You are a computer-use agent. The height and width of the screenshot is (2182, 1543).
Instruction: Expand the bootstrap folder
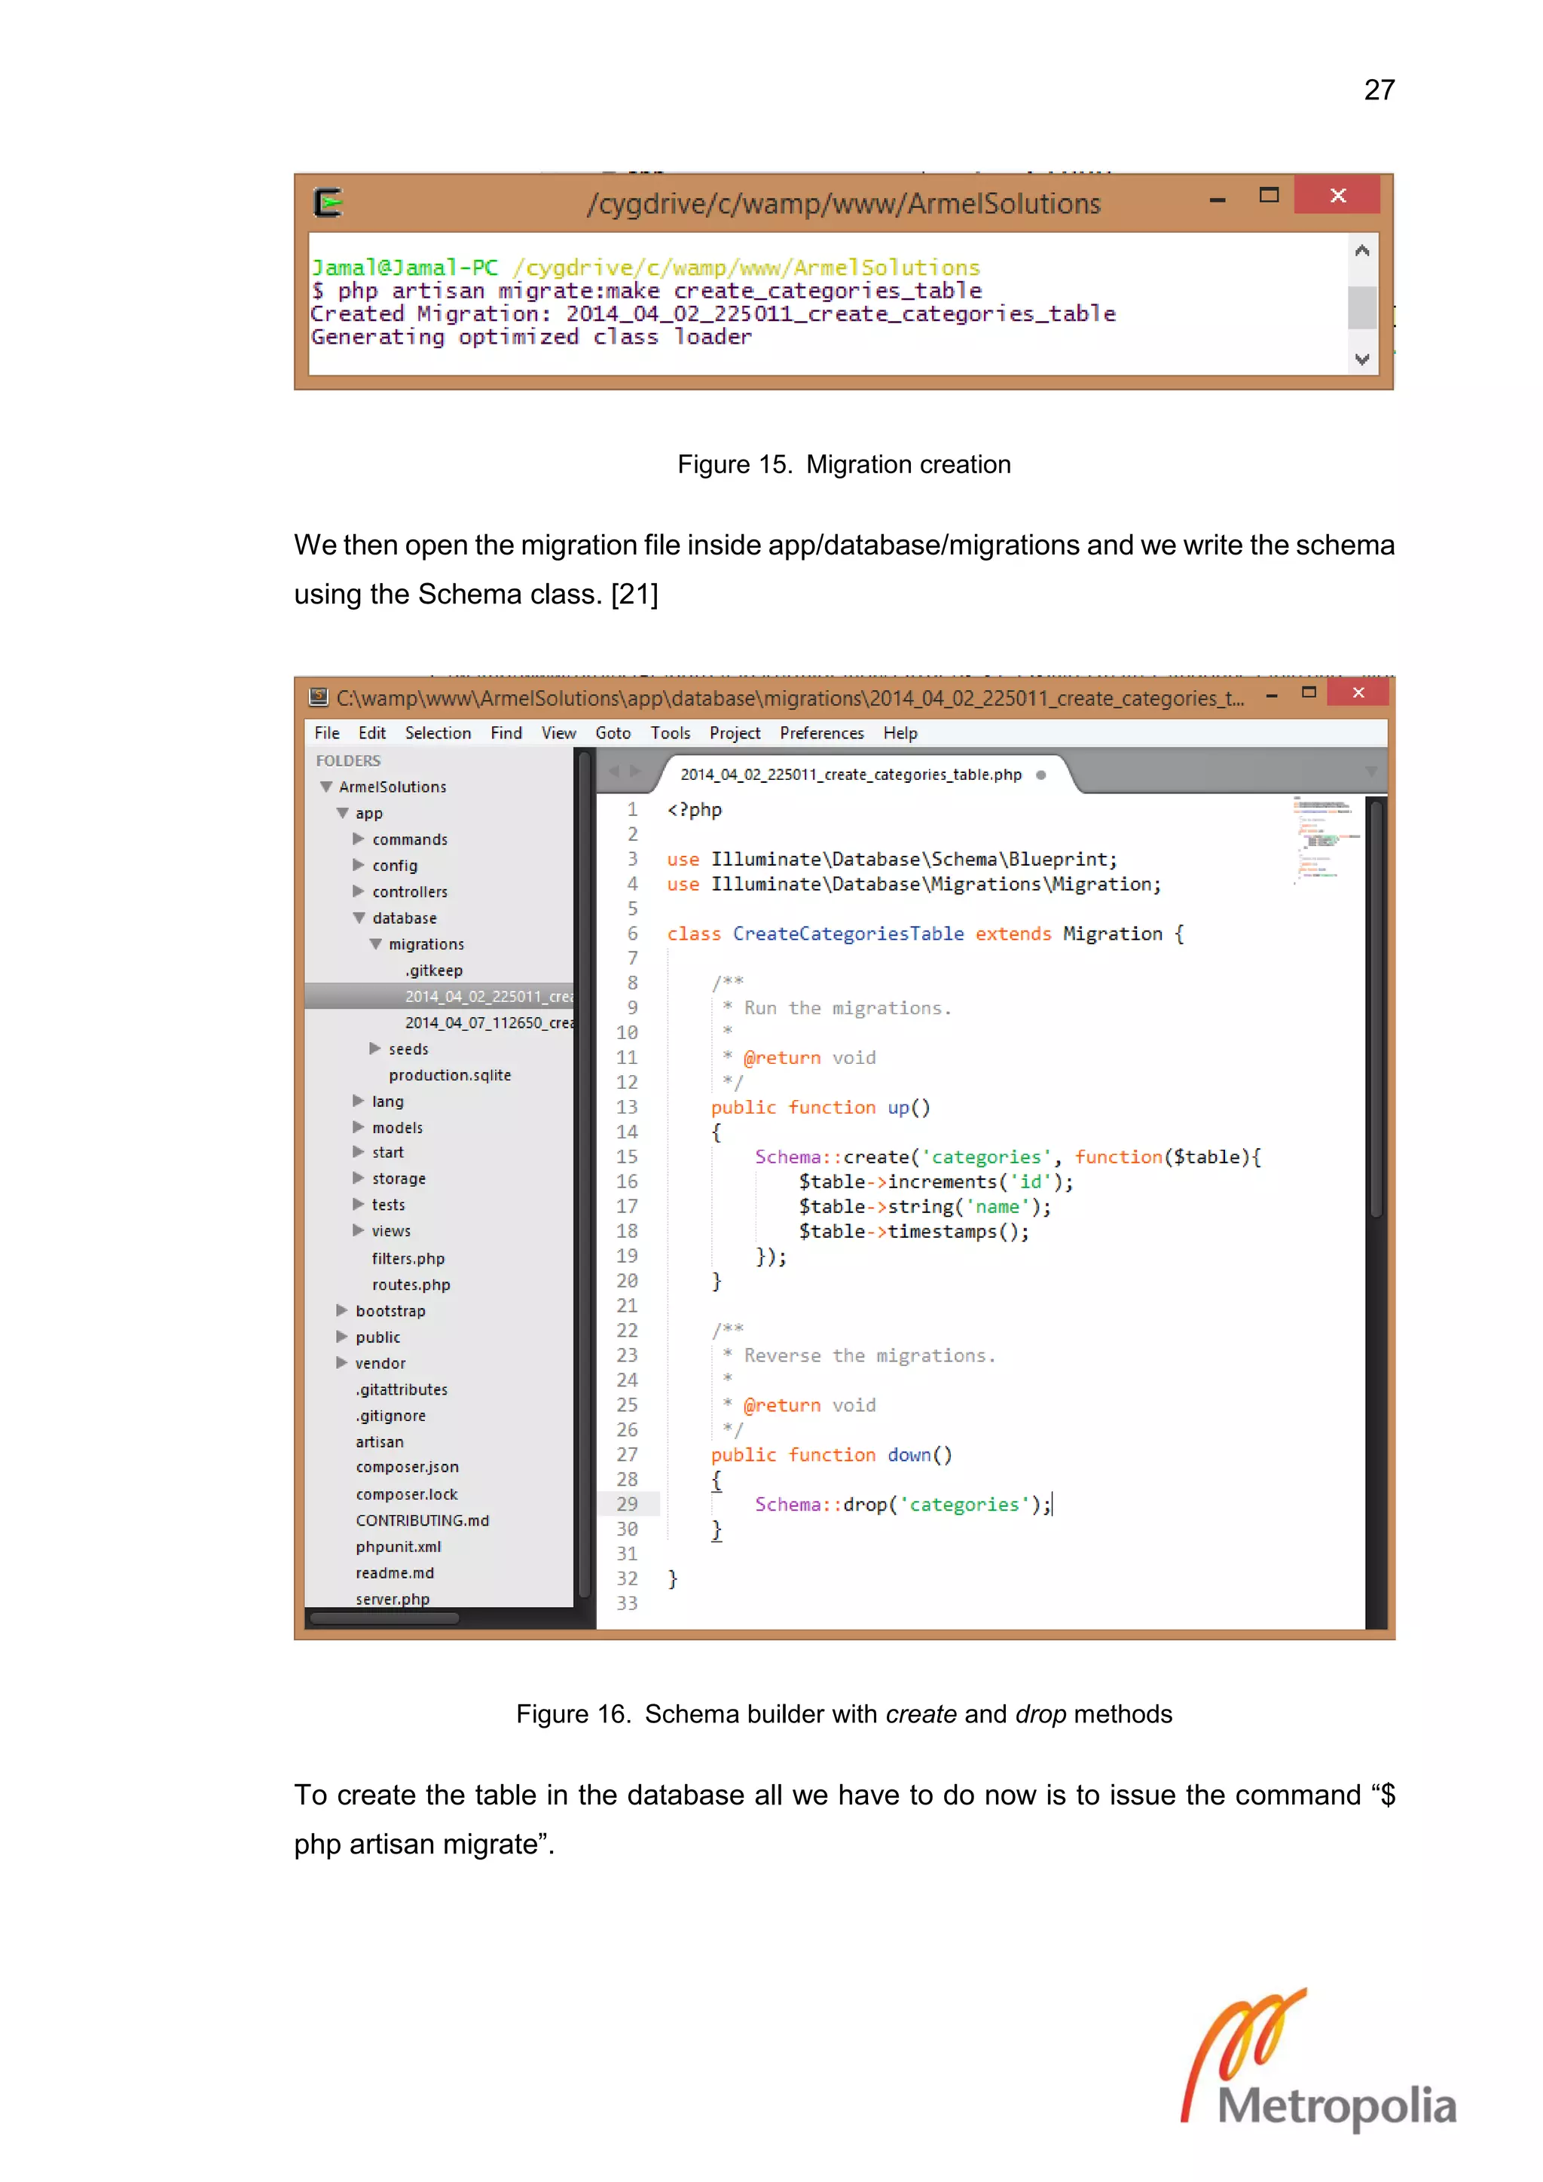click(342, 1310)
